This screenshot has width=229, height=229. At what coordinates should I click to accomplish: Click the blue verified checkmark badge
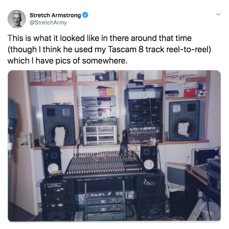tap(85, 15)
